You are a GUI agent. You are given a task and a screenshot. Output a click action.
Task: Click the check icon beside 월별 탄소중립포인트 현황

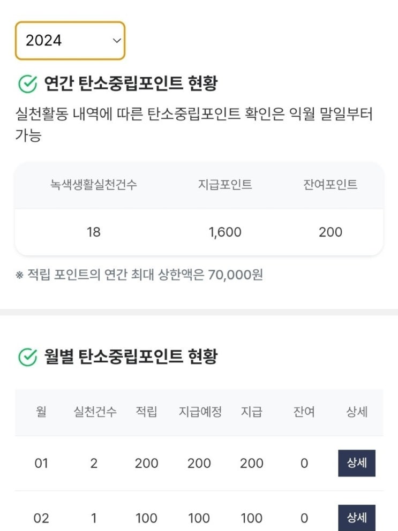[28, 356]
